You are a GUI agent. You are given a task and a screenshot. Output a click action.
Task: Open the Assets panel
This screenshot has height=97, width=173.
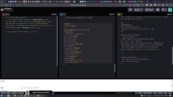[x=8, y=93]
